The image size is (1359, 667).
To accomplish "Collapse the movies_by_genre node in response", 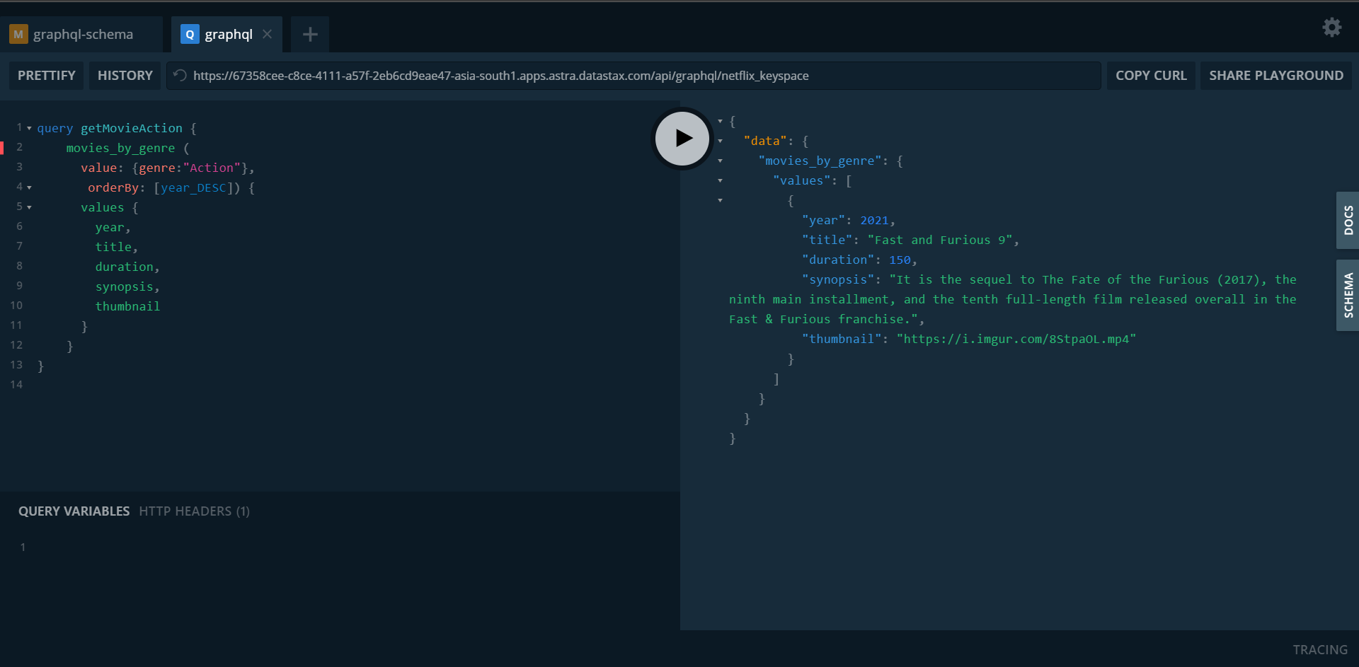I will [721, 161].
